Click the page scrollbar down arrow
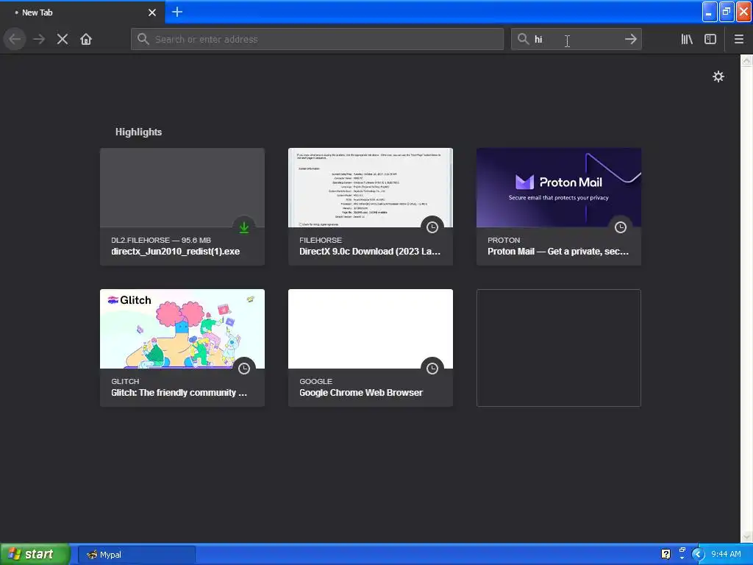Screen dimensions: 753x565 [746, 536]
